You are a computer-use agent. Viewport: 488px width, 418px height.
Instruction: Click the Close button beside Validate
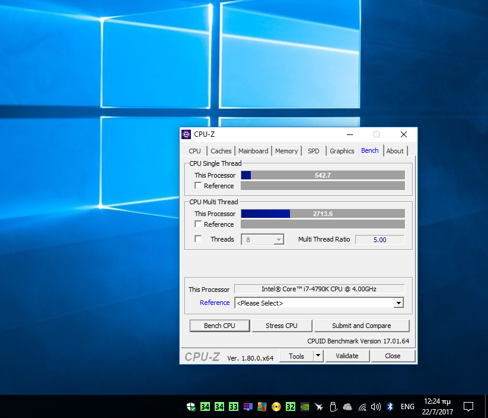click(393, 356)
